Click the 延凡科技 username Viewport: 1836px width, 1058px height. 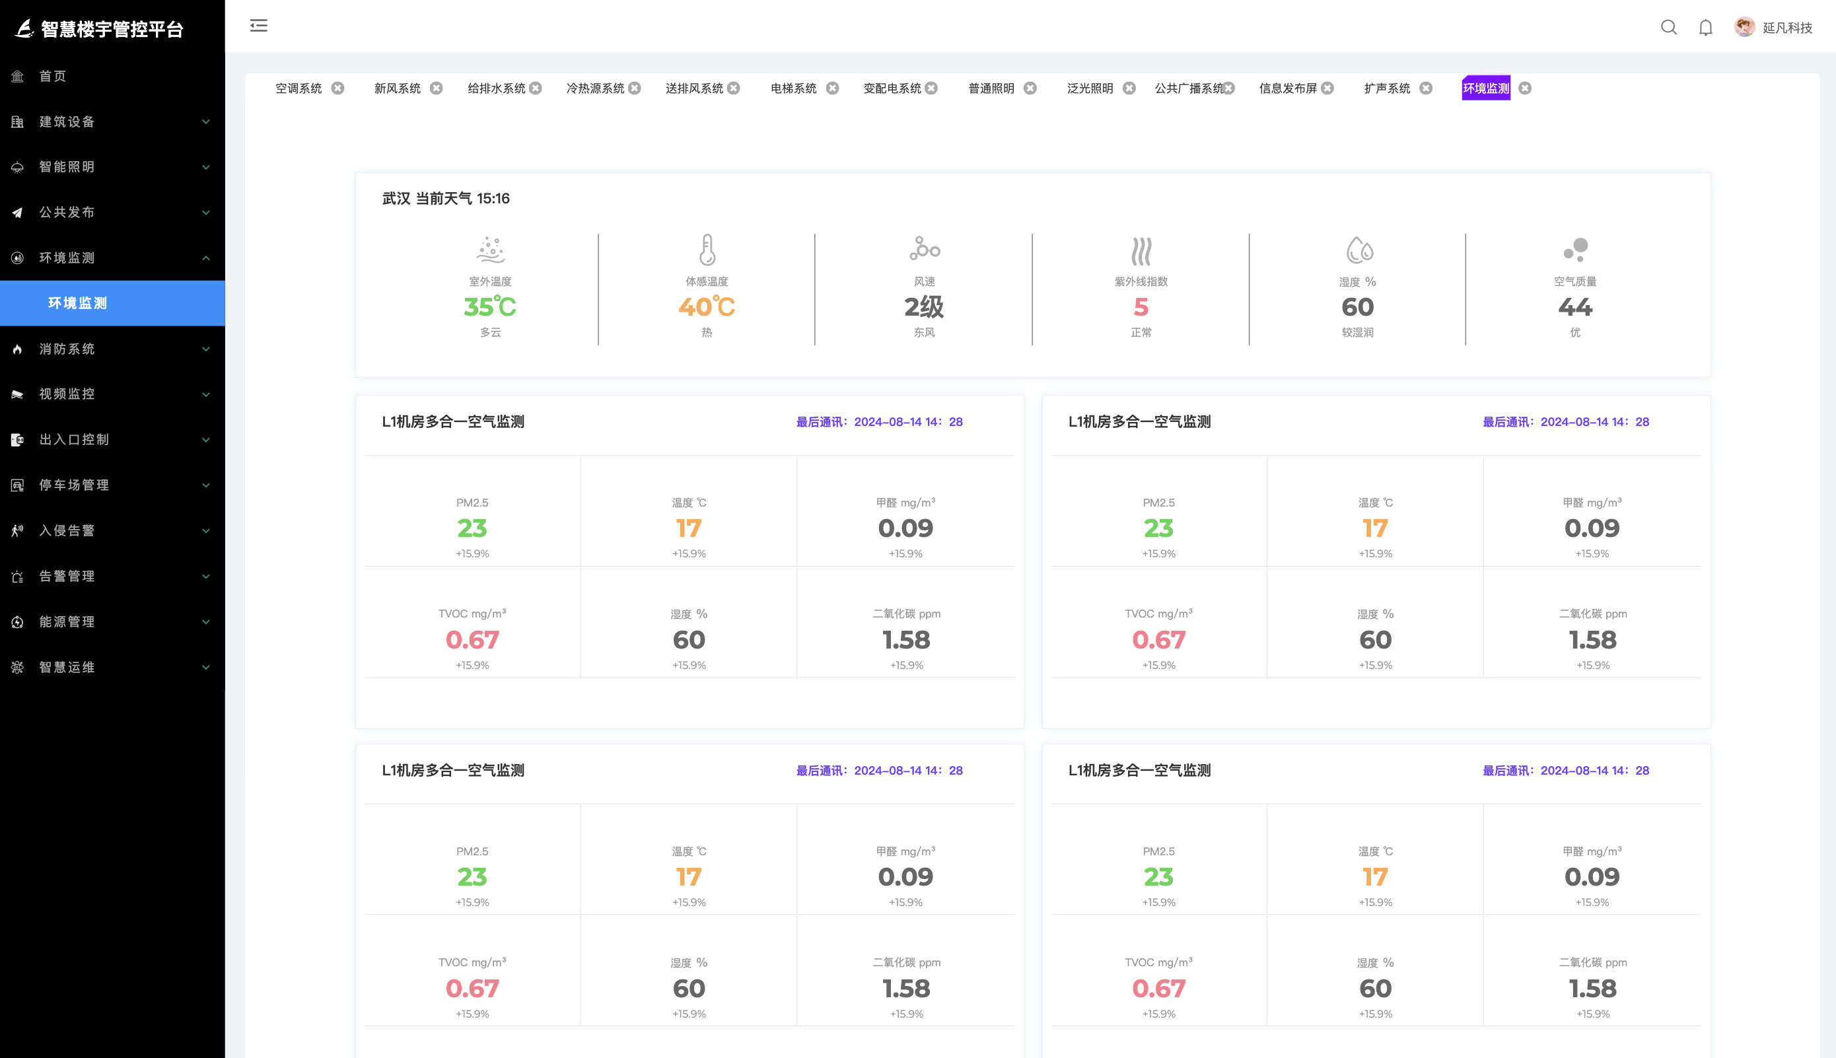(1786, 28)
